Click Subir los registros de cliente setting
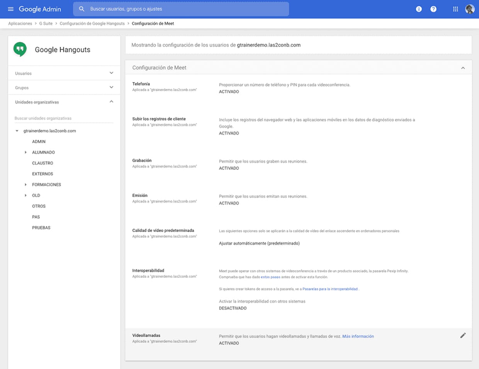The height and width of the screenshot is (369, 479). (298, 126)
